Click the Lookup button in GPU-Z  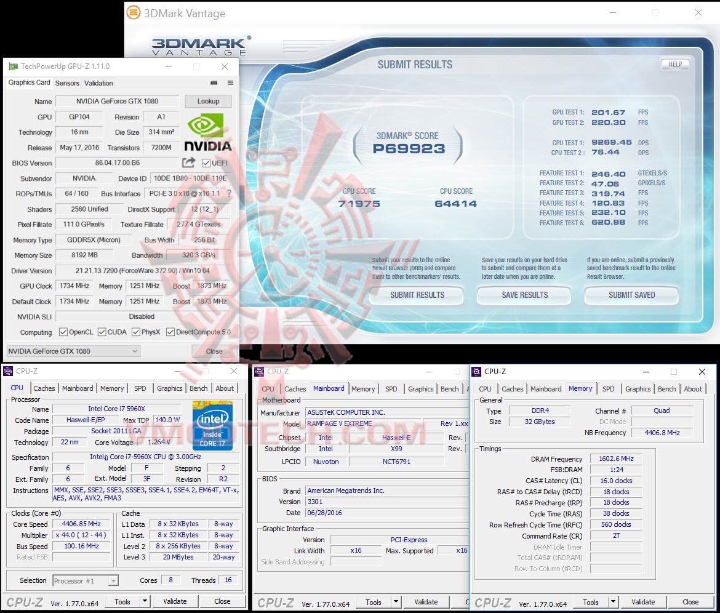click(x=209, y=101)
